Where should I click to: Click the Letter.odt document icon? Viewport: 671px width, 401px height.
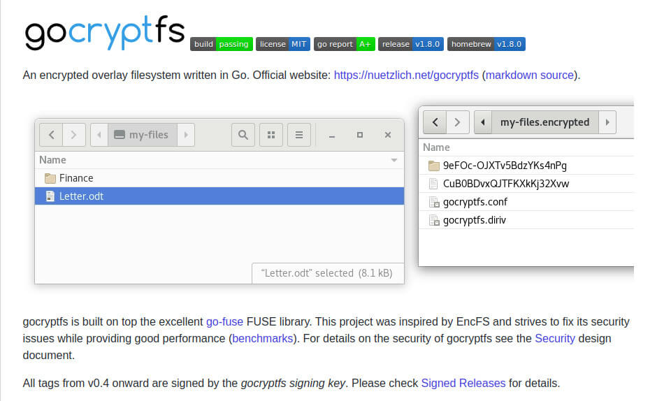click(50, 196)
